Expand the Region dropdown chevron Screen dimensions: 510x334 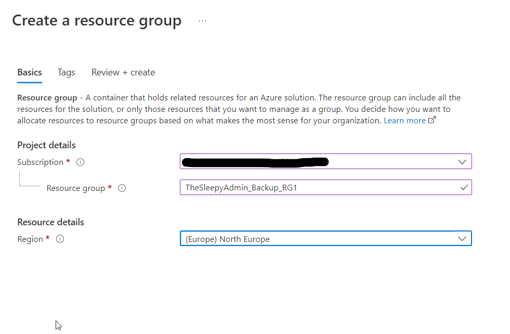[462, 239]
